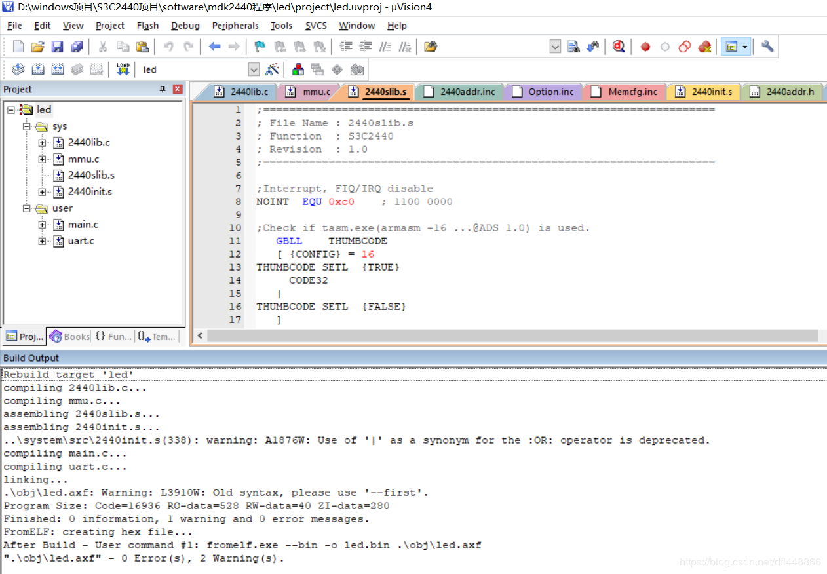The image size is (827, 574).
Task: Open Target Options magic wand icon
Action: coord(273,69)
